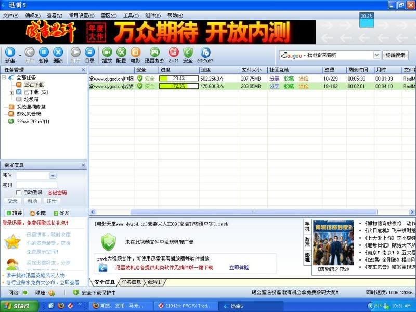Open the 帐号 account dropdown
416x312 pixels.
pos(53,176)
